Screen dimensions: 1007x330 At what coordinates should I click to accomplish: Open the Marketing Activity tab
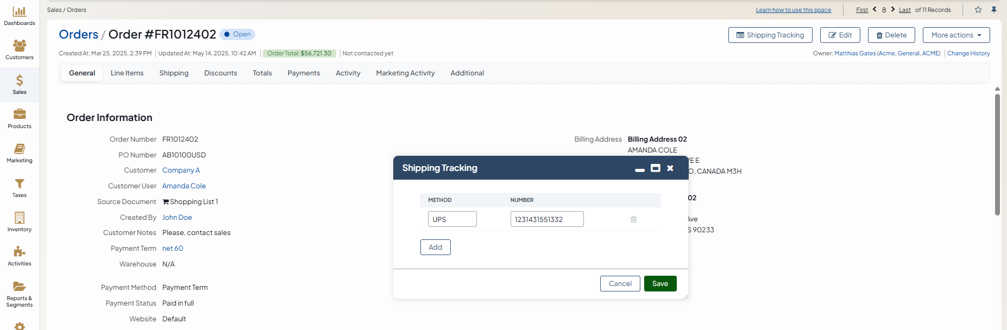click(x=405, y=73)
